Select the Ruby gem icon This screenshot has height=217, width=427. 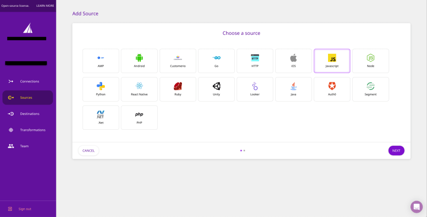[178, 86]
